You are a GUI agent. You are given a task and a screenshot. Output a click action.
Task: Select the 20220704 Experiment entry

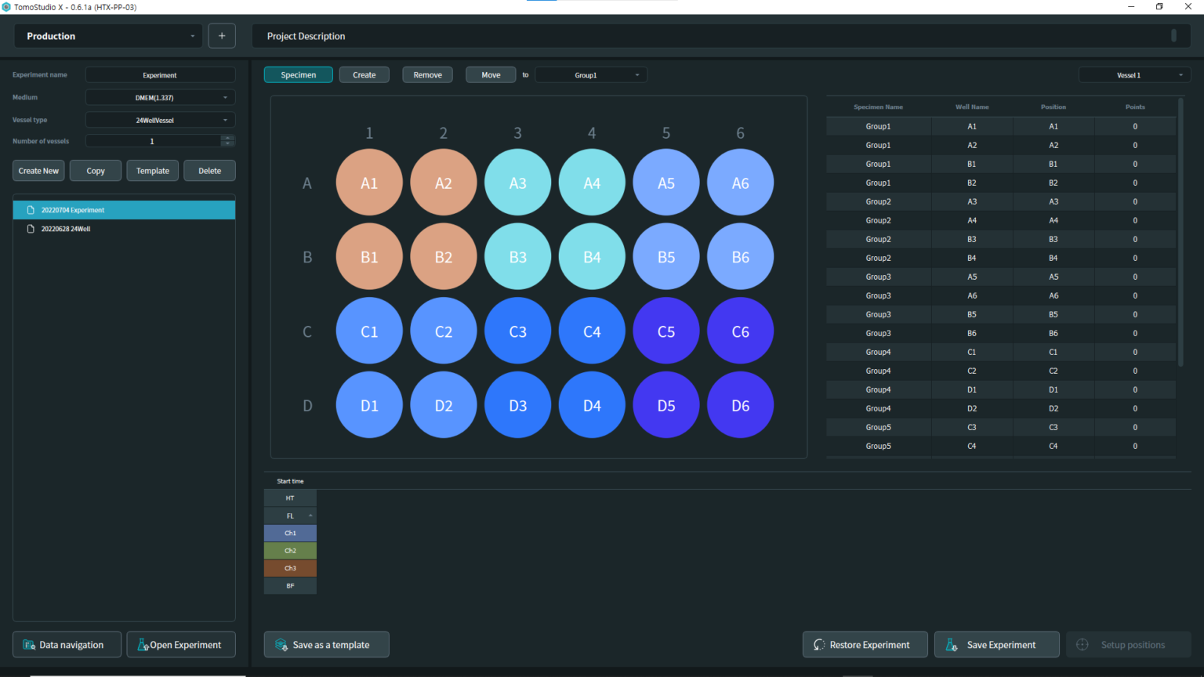[73, 210]
